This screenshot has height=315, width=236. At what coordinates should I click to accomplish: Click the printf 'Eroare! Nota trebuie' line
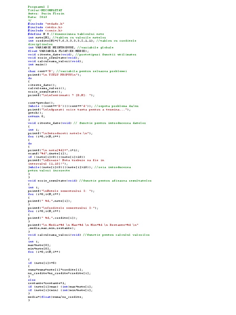coord(66,160)
